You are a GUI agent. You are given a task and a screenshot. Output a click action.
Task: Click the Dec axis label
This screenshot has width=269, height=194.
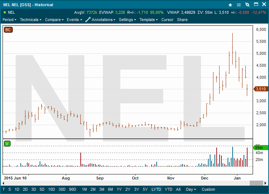coord(205,178)
